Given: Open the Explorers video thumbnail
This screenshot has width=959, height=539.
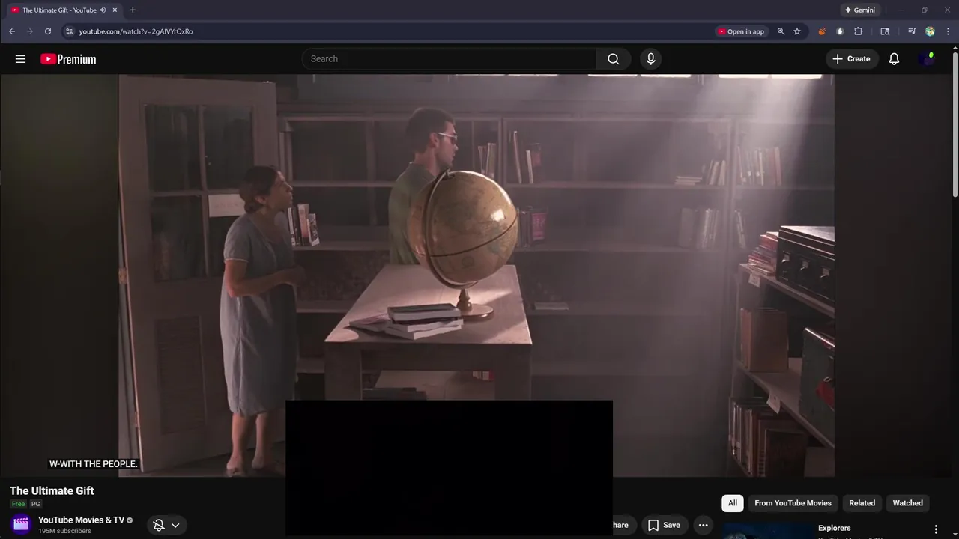Looking at the screenshot, I should pos(768,532).
